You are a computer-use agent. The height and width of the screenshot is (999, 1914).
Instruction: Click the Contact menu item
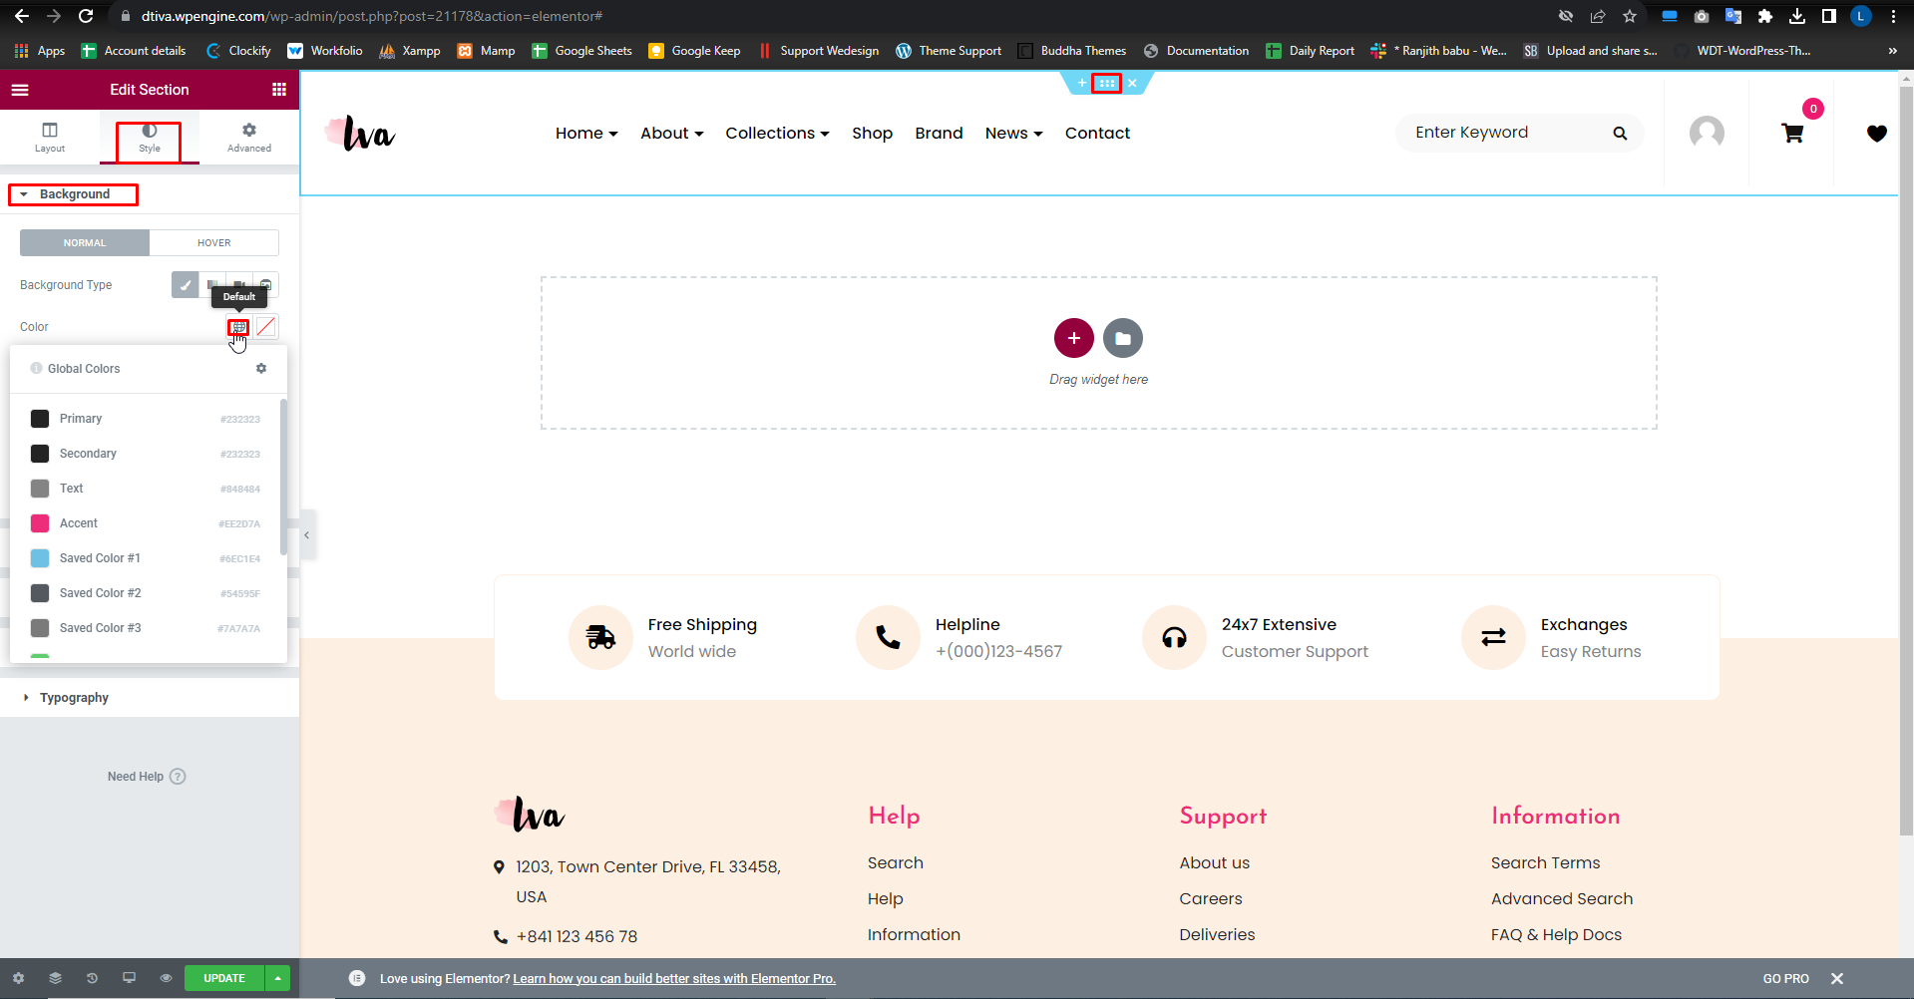(1097, 134)
